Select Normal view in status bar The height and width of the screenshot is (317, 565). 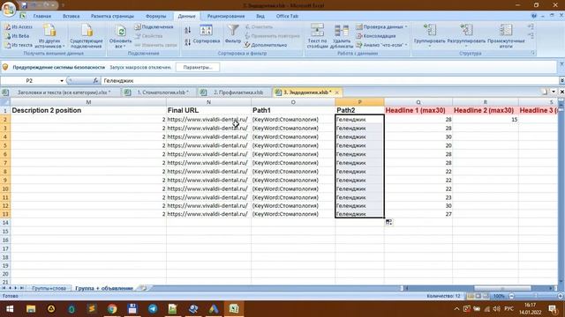point(471,296)
